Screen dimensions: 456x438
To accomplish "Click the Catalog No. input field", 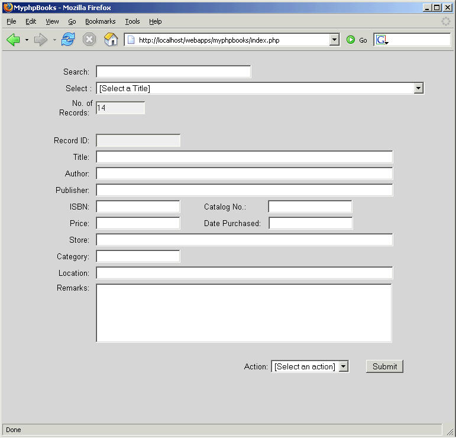I will [x=310, y=207].
